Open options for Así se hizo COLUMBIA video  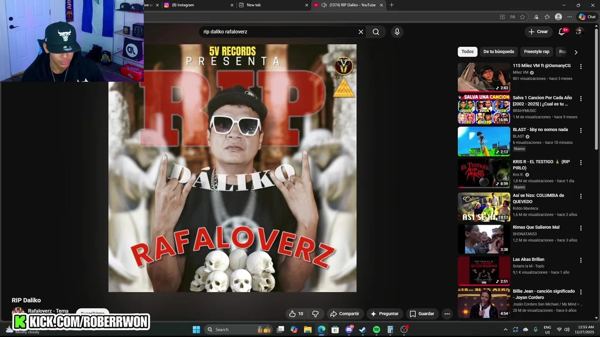pyautogui.click(x=581, y=196)
